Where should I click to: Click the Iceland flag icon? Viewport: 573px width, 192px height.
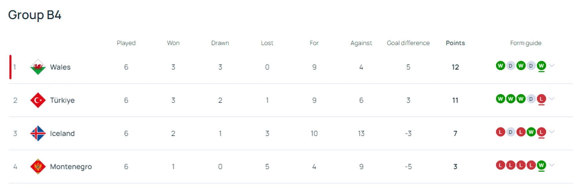[x=38, y=134]
